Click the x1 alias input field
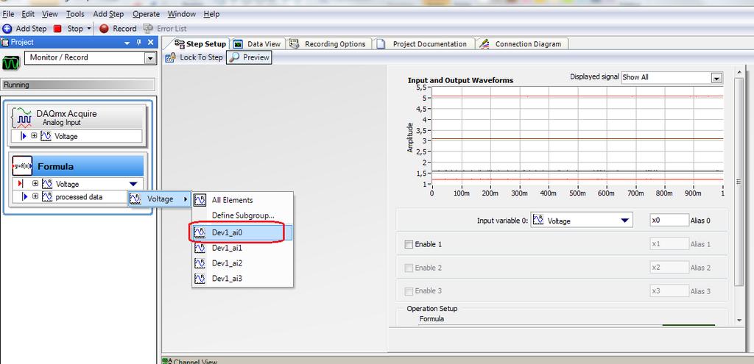The width and height of the screenshot is (754, 364). click(x=669, y=244)
